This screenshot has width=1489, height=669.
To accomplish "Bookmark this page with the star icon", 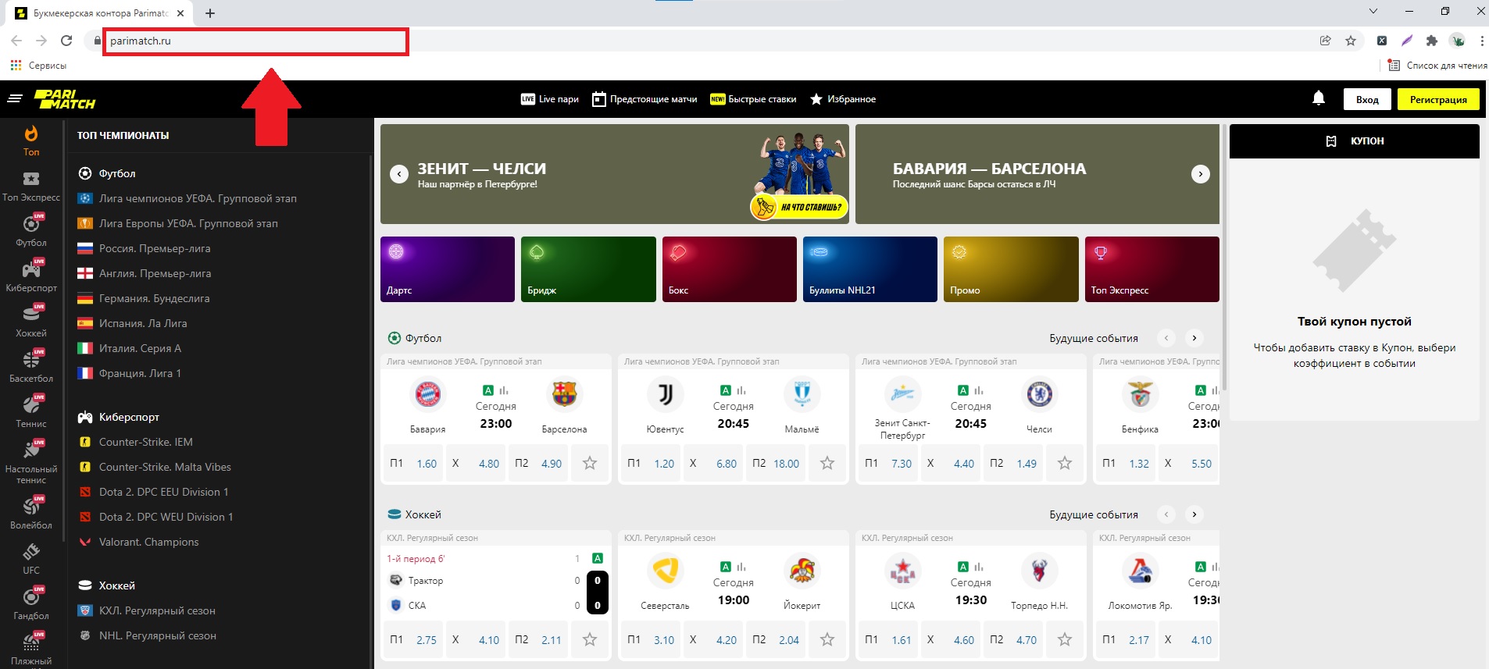I will click(x=1351, y=41).
